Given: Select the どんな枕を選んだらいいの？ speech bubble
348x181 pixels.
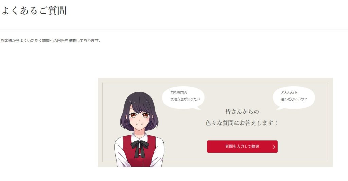Looking at the screenshot, I should pos(294,98).
